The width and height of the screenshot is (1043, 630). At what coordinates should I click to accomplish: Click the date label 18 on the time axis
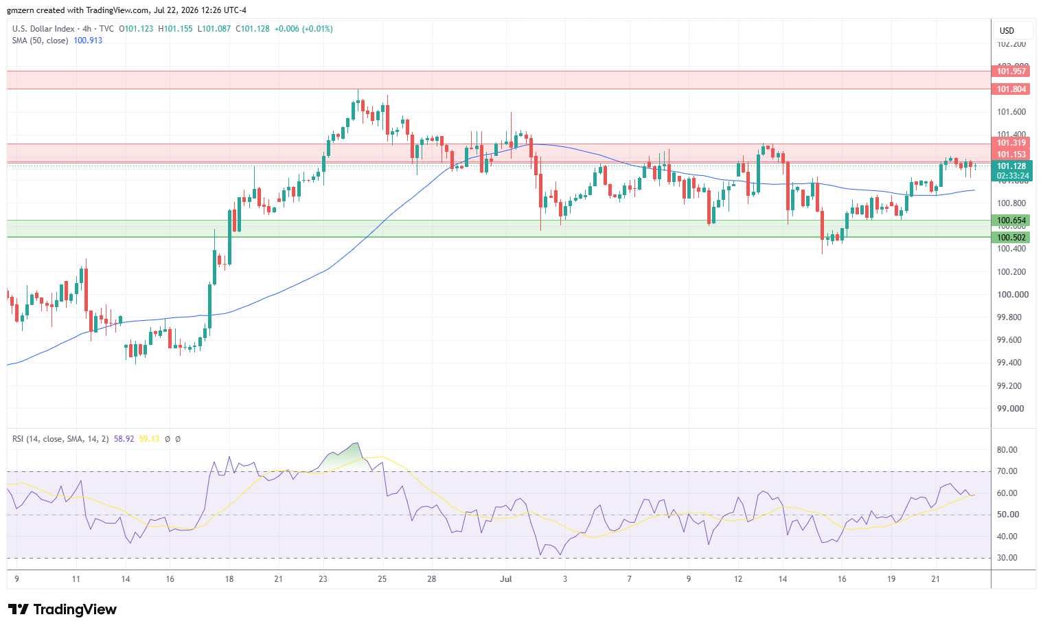pos(229,579)
